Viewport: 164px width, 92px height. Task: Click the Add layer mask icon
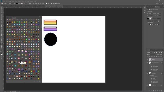(153, 91)
